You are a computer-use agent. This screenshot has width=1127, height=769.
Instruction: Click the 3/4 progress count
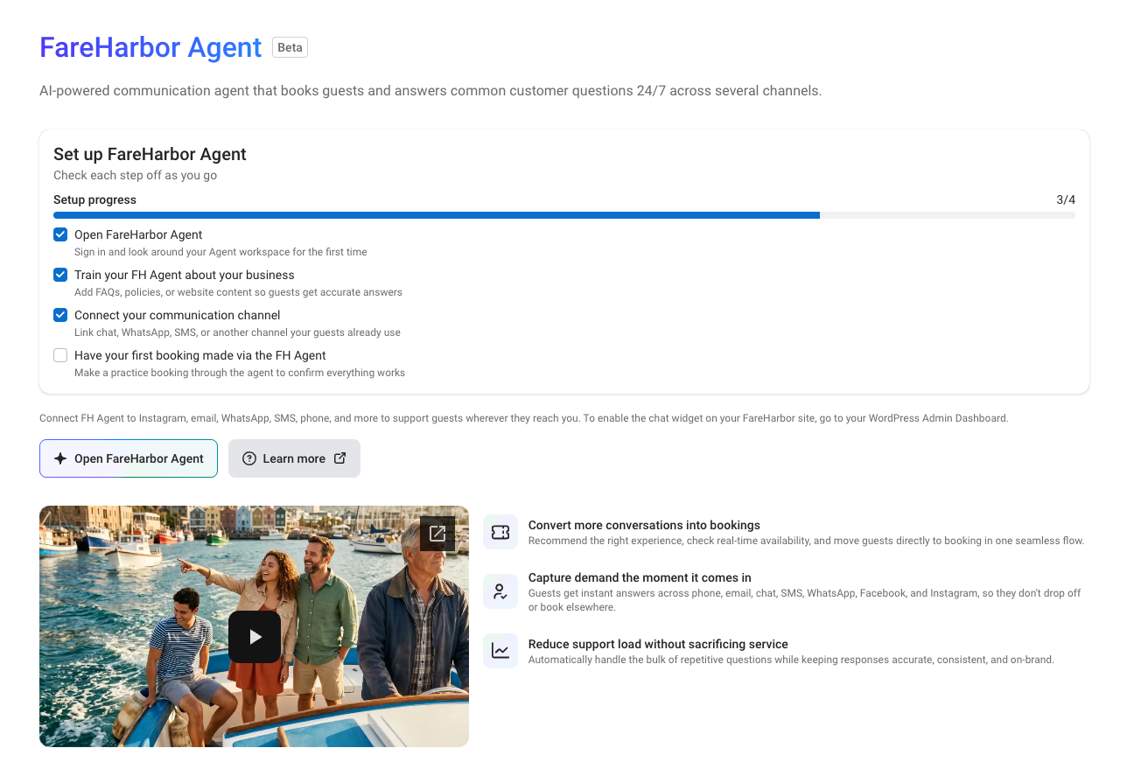tap(1066, 199)
